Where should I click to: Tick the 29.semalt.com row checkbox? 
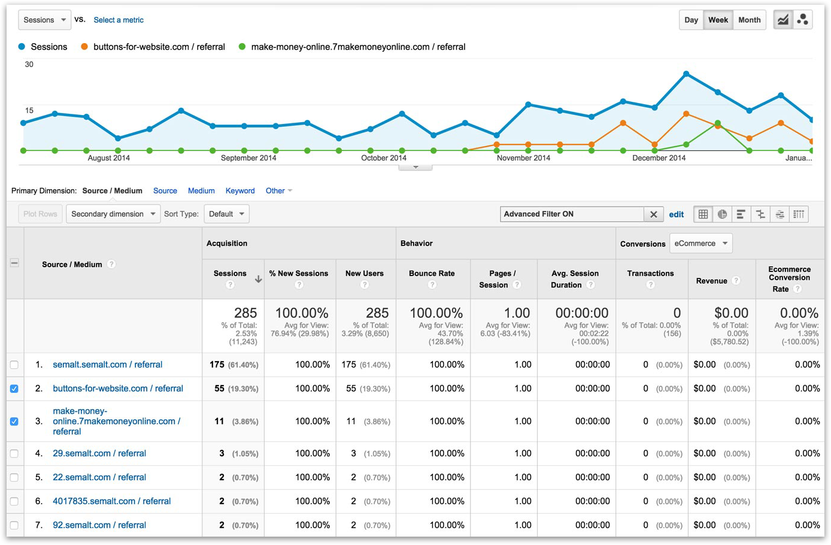[14, 453]
